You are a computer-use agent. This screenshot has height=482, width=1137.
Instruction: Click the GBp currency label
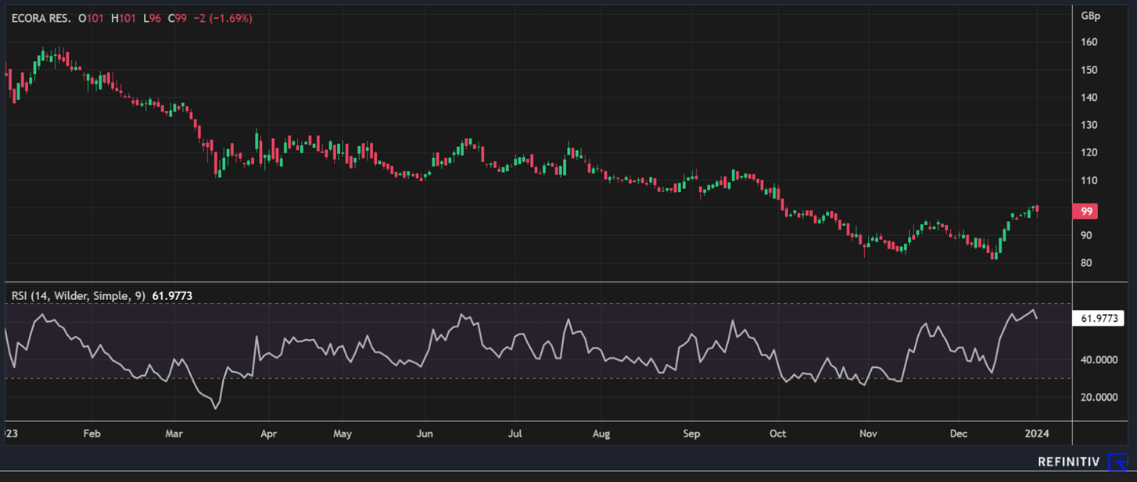point(1090,16)
